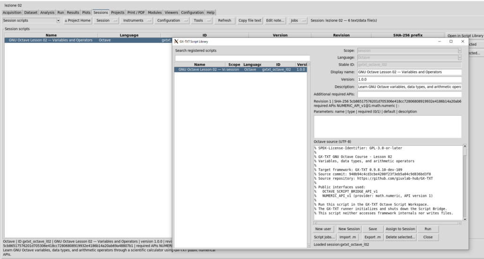Open Script Jobs...
The image size is (484, 259).
pyautogui.click(x=324, y=237)
